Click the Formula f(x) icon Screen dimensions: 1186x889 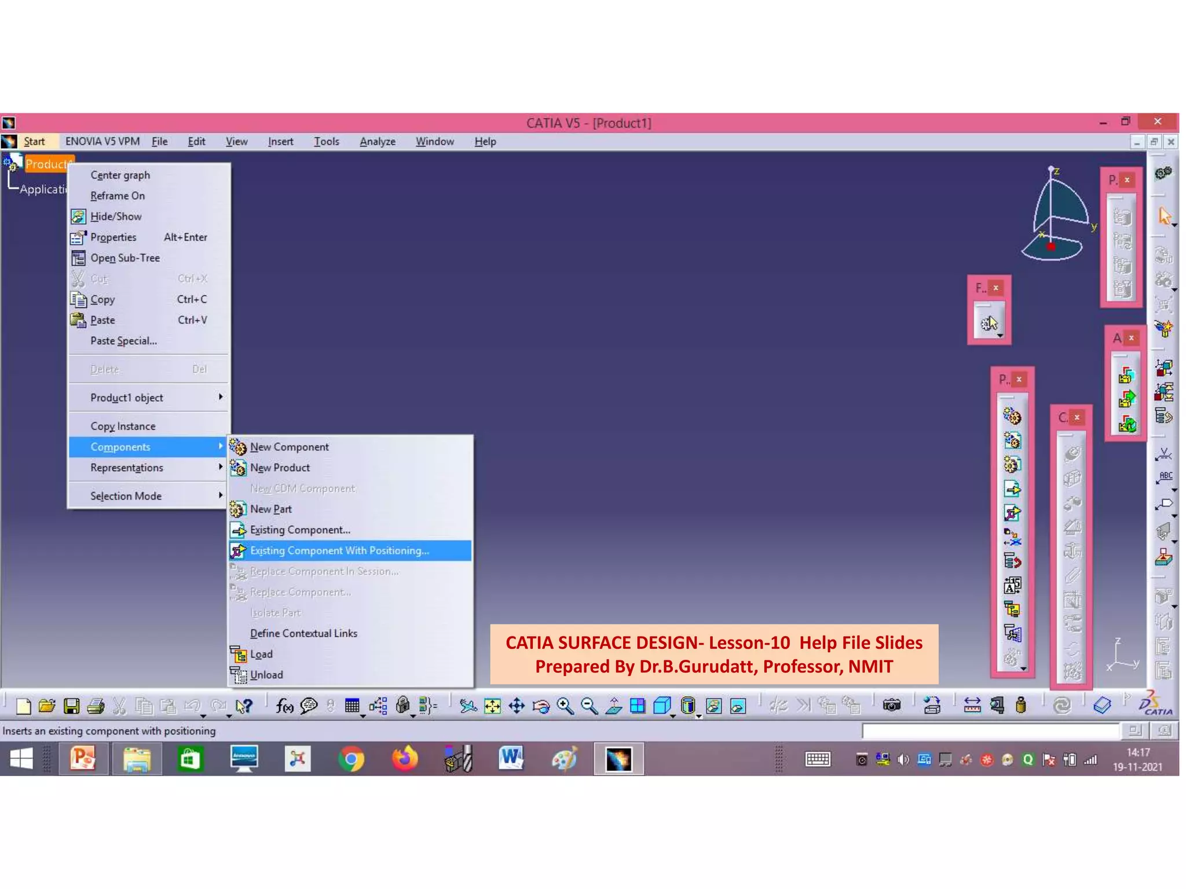(284, 706)
